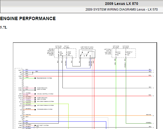Viewport: 163px width, 129px height.
Task: Click the System Wiring Diagrams subtitle text
Action: (122, 10)
